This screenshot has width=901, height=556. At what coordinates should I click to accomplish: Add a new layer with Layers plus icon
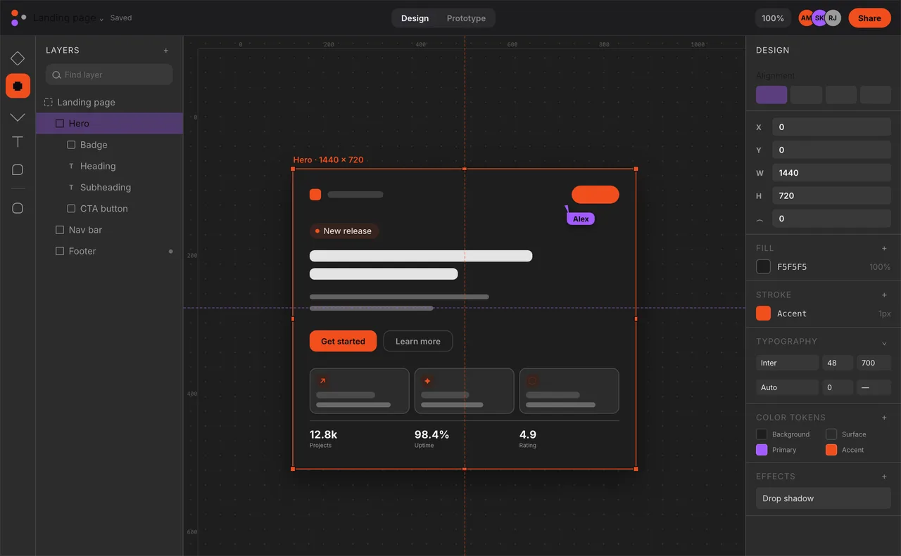coord(166,51)
